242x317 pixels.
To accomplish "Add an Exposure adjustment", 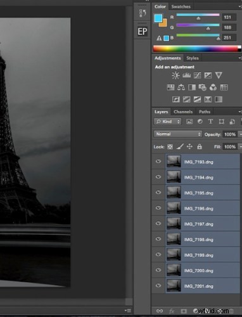I will click(x=208, y=75).
